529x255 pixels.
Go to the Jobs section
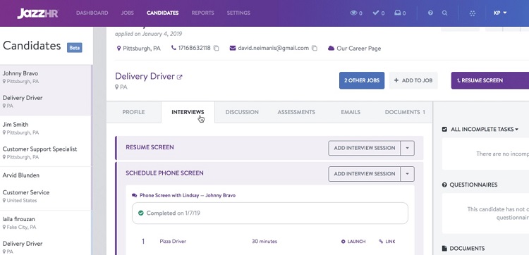click(127, 13)
